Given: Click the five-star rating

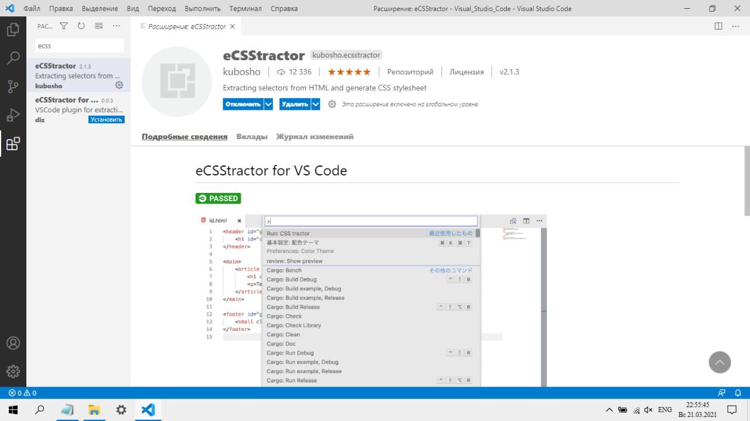Looking at the screenshot, I should tap(349, 72).
